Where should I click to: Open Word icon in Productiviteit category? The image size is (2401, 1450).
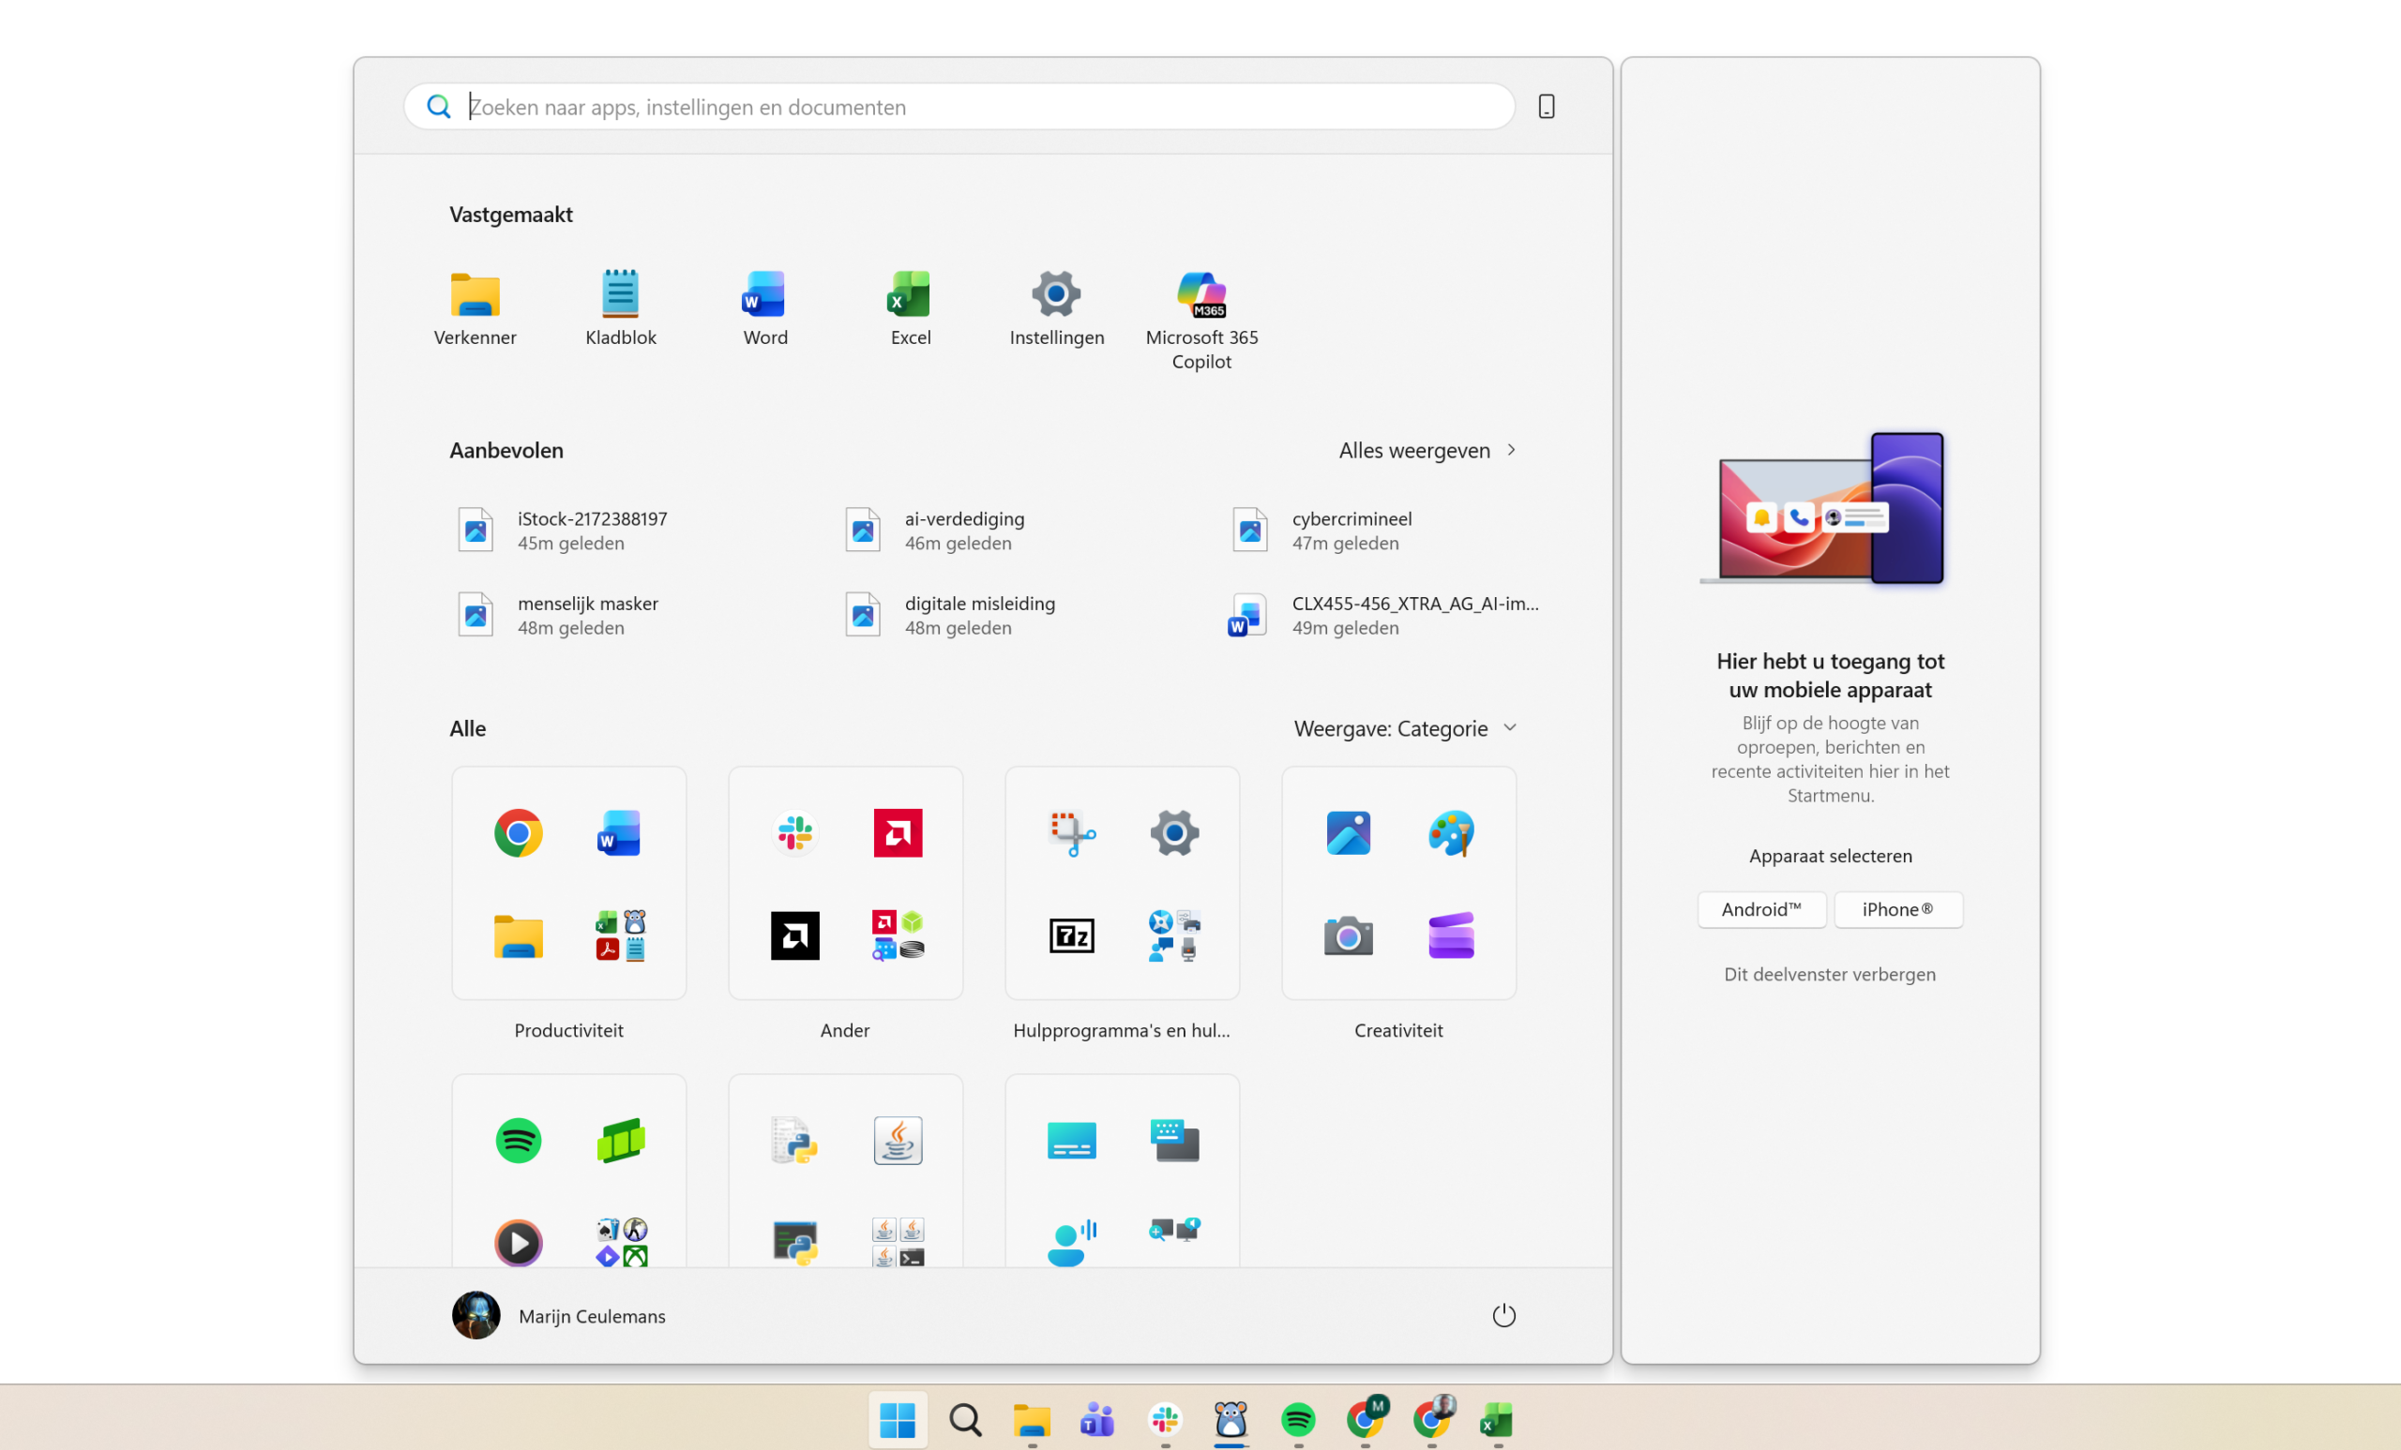[x=620, y=832]
